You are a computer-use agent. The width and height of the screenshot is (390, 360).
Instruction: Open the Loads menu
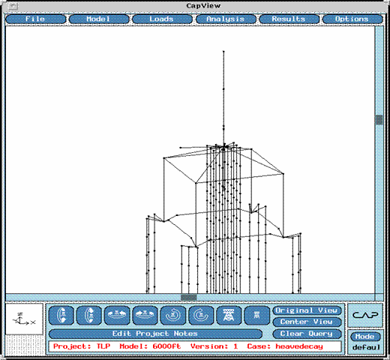(x=162, y=19)
